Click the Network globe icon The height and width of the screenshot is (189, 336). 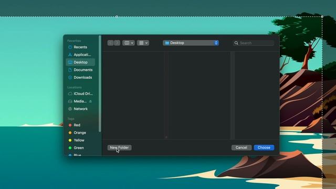tap(70, 109)
